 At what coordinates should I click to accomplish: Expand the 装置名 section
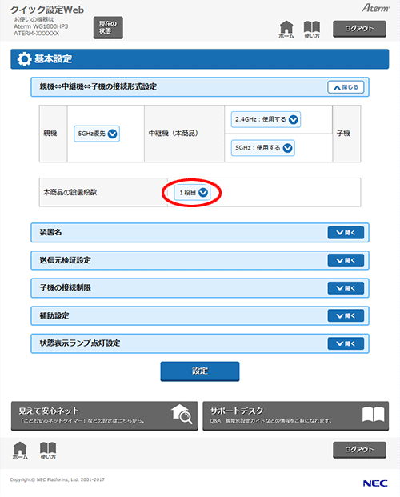coord(346,233)
